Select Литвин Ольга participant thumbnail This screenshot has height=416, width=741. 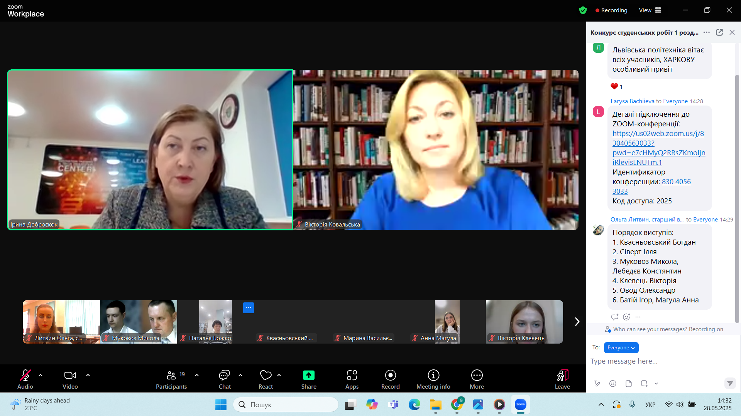(61, 322)
